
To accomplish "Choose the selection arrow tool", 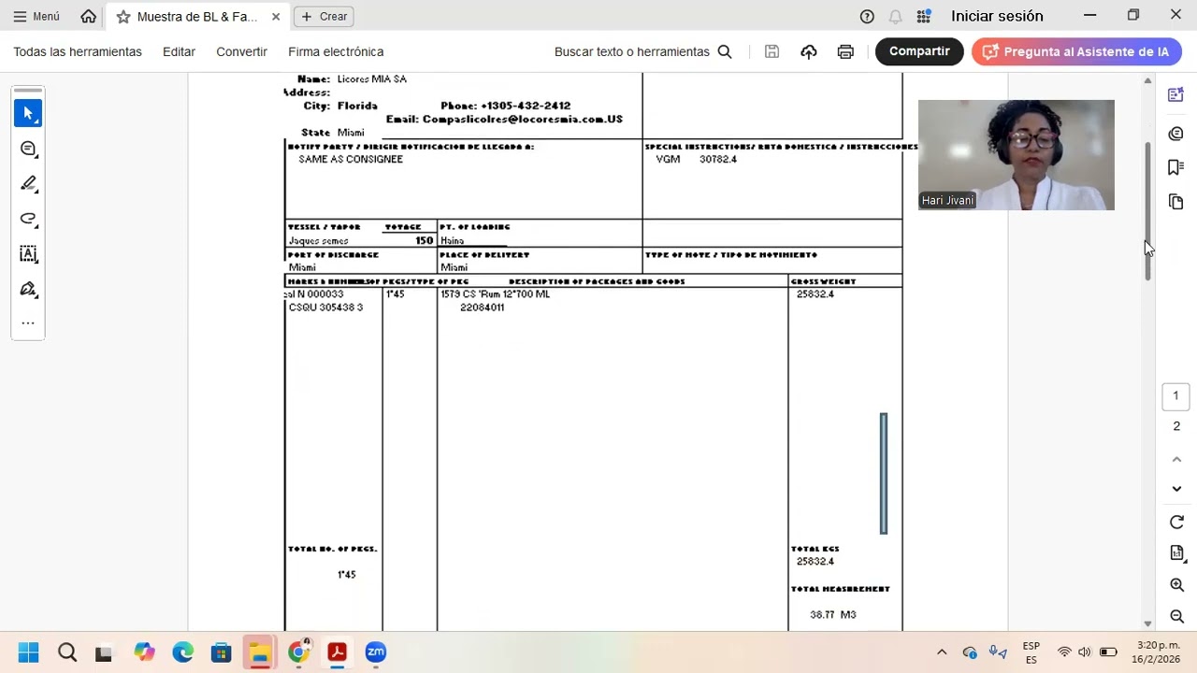I will pyautogui.click(x=28, y=113).
